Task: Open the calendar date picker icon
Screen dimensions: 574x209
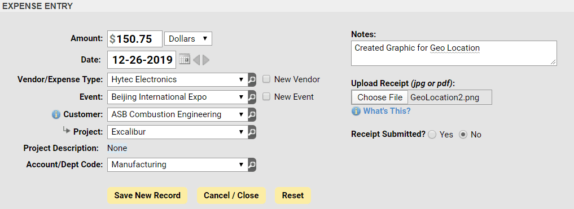Action: click(x=185, y=60)
